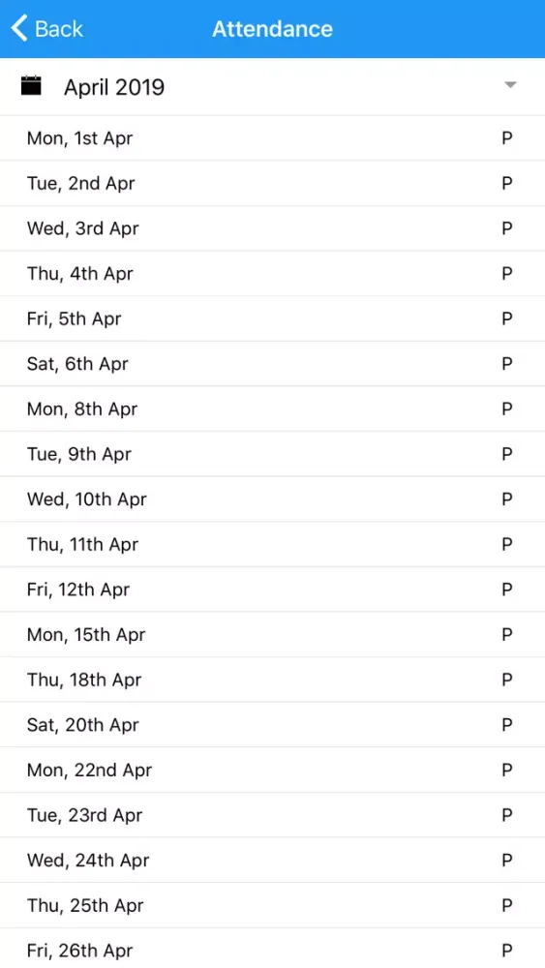
Task: Click the P status for Mon, 22nd Apr
Action: point(506,770)
